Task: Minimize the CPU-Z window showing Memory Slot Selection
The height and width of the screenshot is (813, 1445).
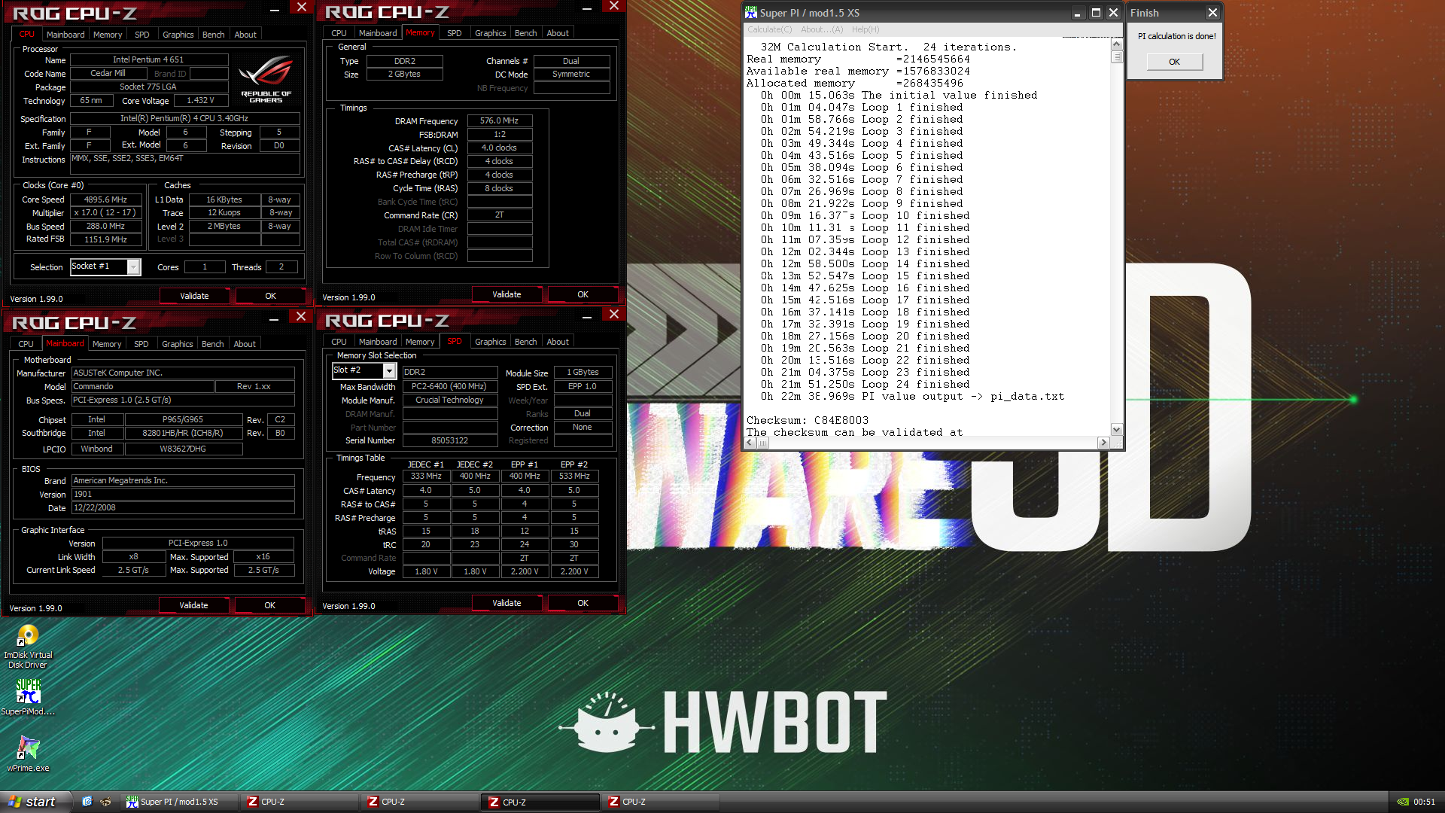Action: point(587,317)
